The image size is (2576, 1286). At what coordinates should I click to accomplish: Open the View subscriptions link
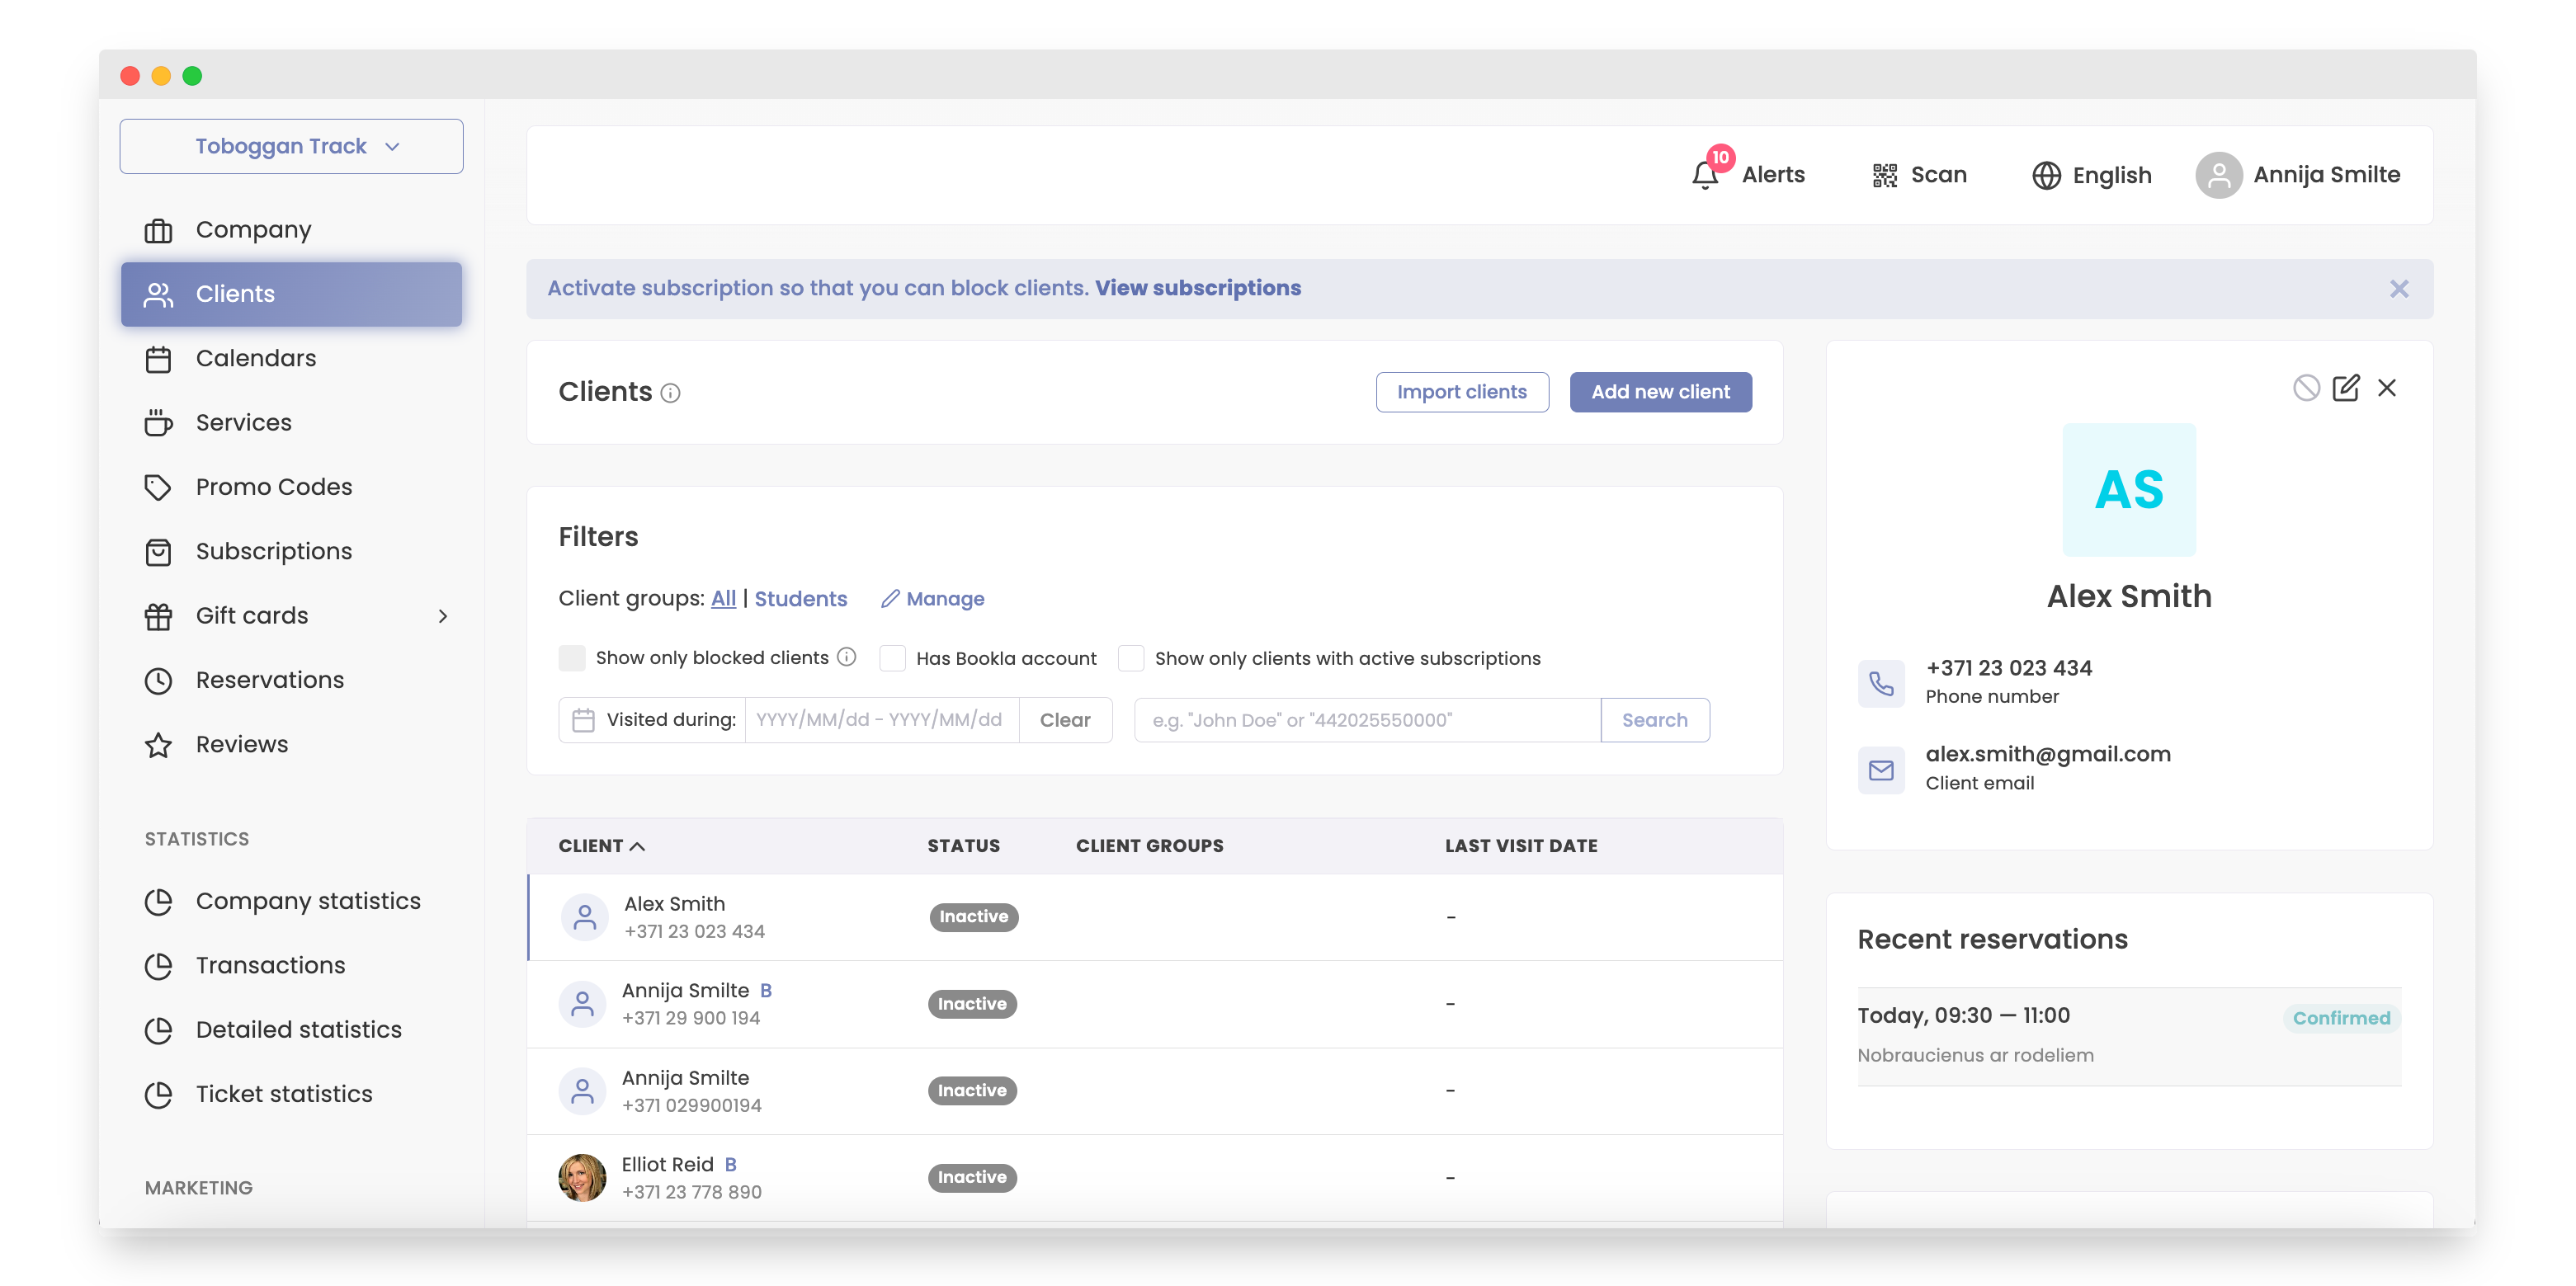pos(1197,288)
